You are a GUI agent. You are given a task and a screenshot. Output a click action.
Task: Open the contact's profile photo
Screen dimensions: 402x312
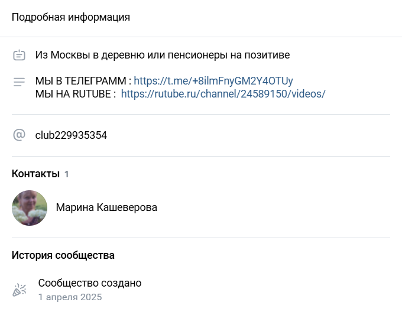click(30, 208)
